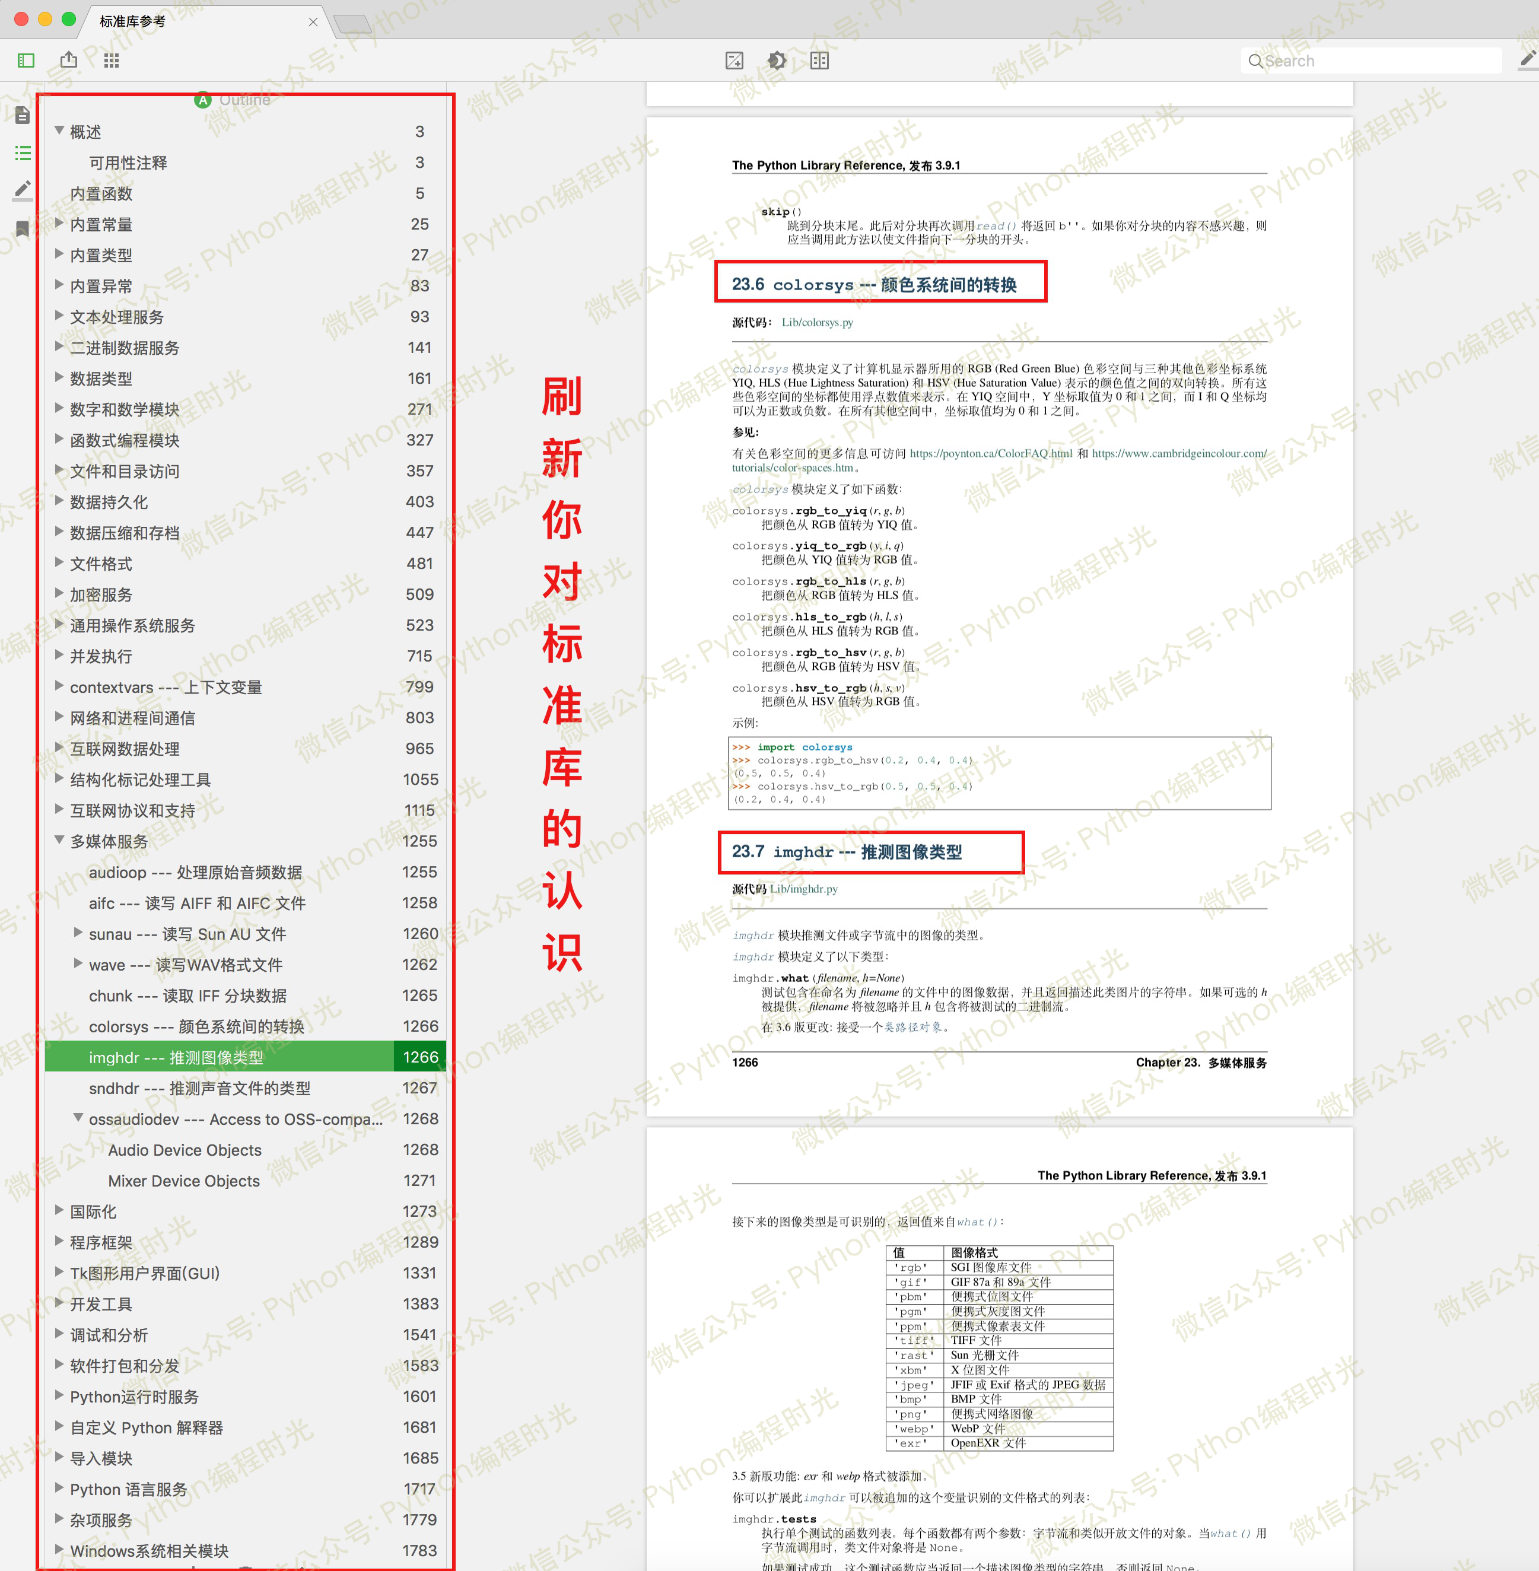Expand the 内置常量 outline section
The width and height of the screenshot is (1539, 1571).
point(59,223)
